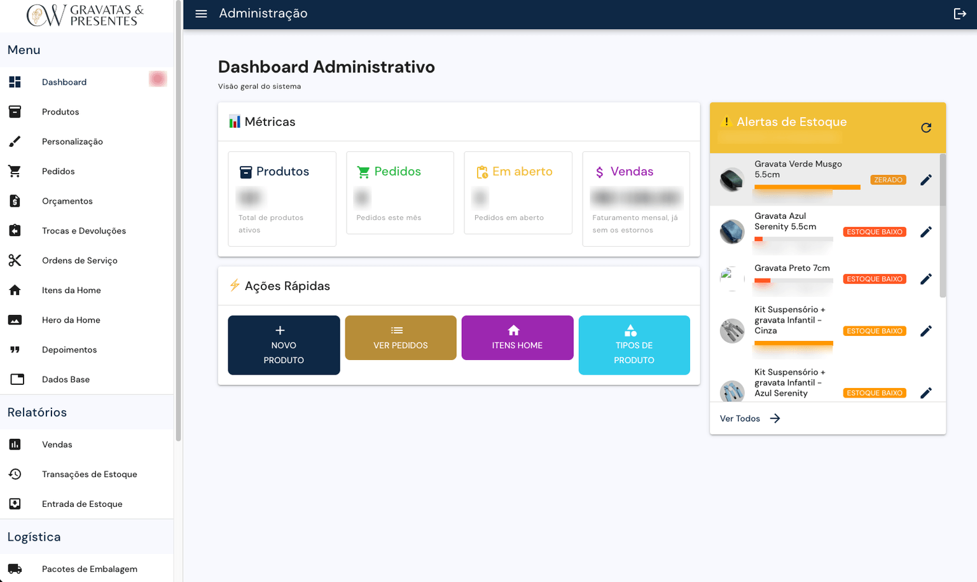This screenshot has width=977, height=582.
Task: Click the Dados Base tab icon
Action: [x=17, y=379]
